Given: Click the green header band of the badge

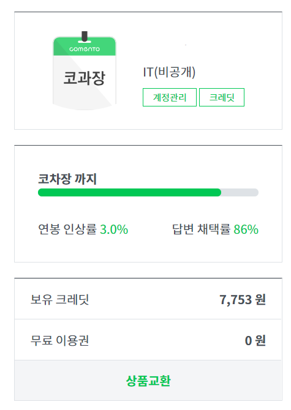Looking at the screenshot, I should [x=85, y=47].
